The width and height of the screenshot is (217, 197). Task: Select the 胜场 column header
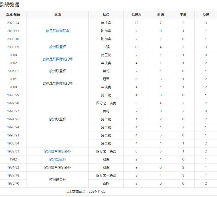pyautogui.click(x=160, y=15)
